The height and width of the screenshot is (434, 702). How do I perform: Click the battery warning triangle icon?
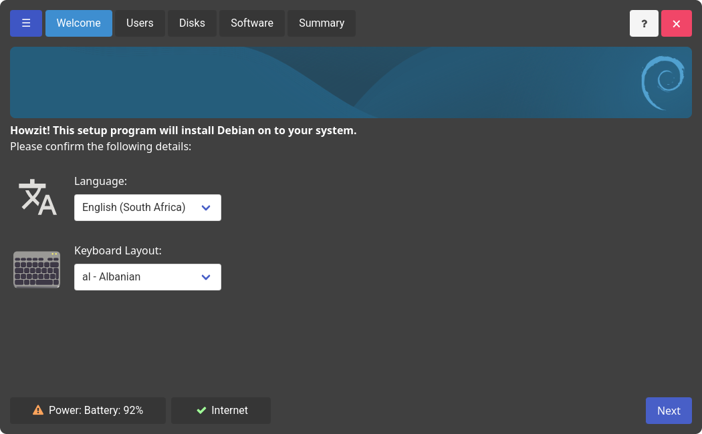point(38,411)
